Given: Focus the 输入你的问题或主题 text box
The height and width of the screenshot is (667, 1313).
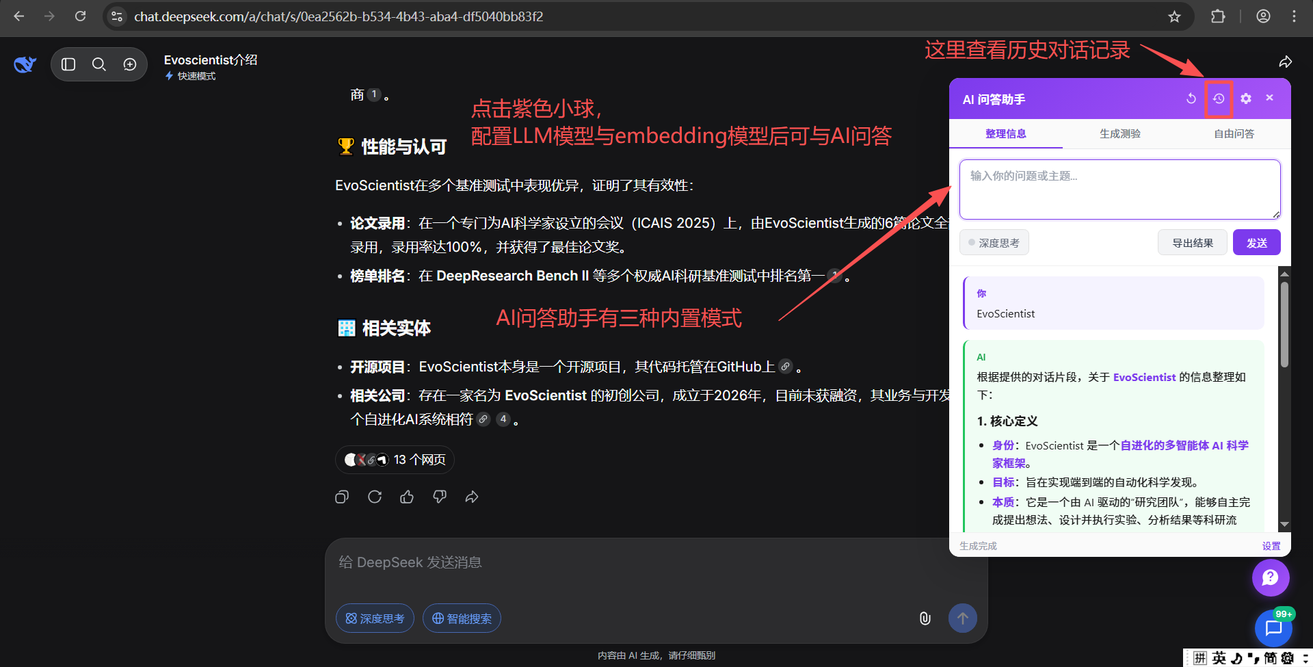Looking at the screenshot, I should click(1120, 189).
